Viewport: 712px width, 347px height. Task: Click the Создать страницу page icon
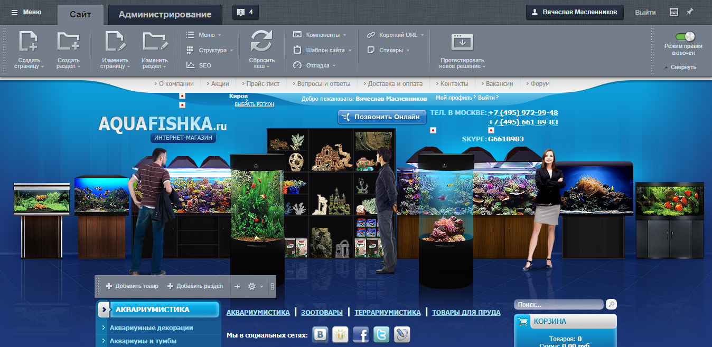[29, 41]
